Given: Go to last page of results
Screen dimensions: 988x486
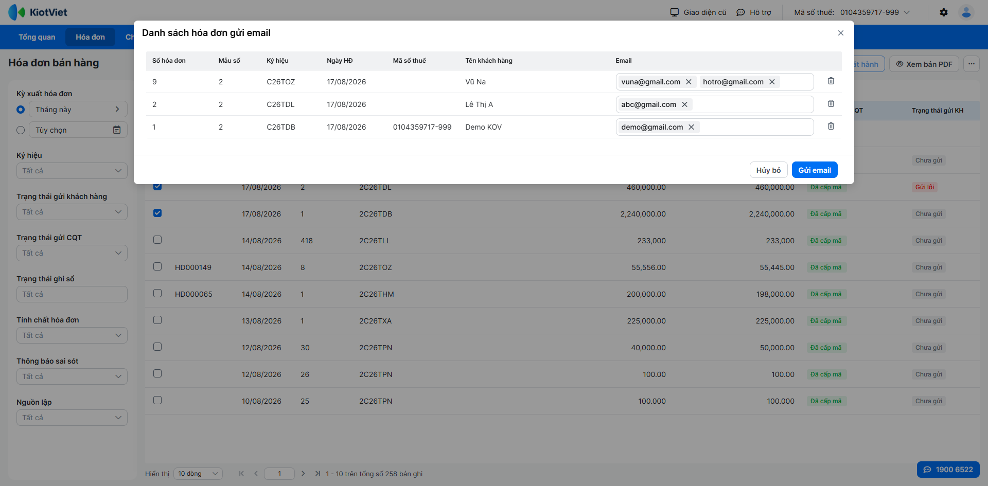Looking at the screenshot, I should pos(317,474).
